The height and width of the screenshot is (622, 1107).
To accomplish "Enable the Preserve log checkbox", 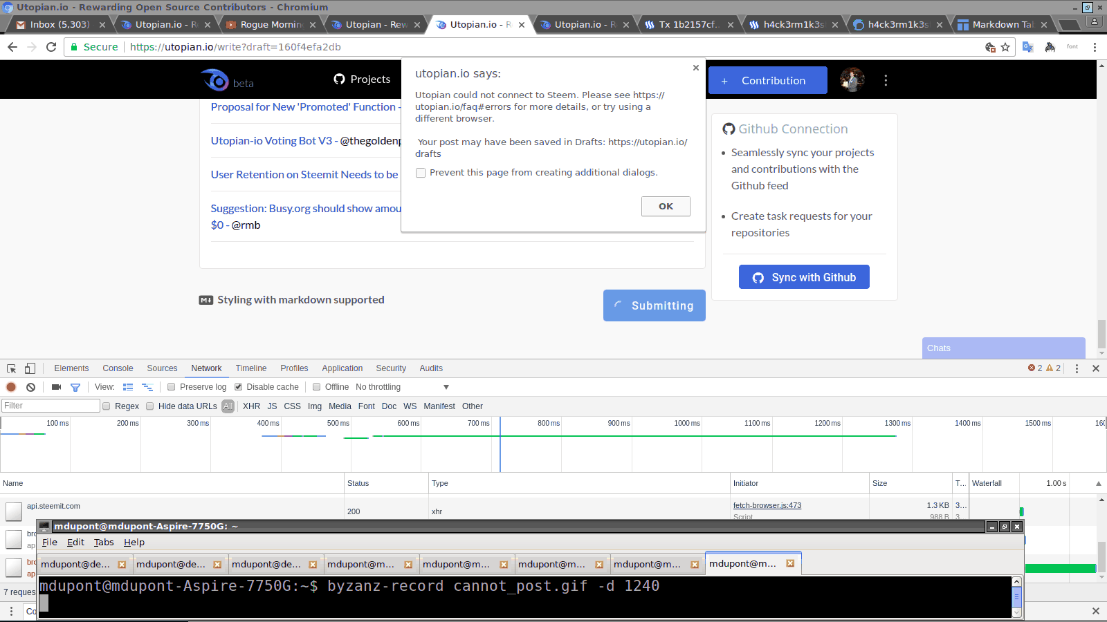I will pyautogui.click(x=171, y=387).
